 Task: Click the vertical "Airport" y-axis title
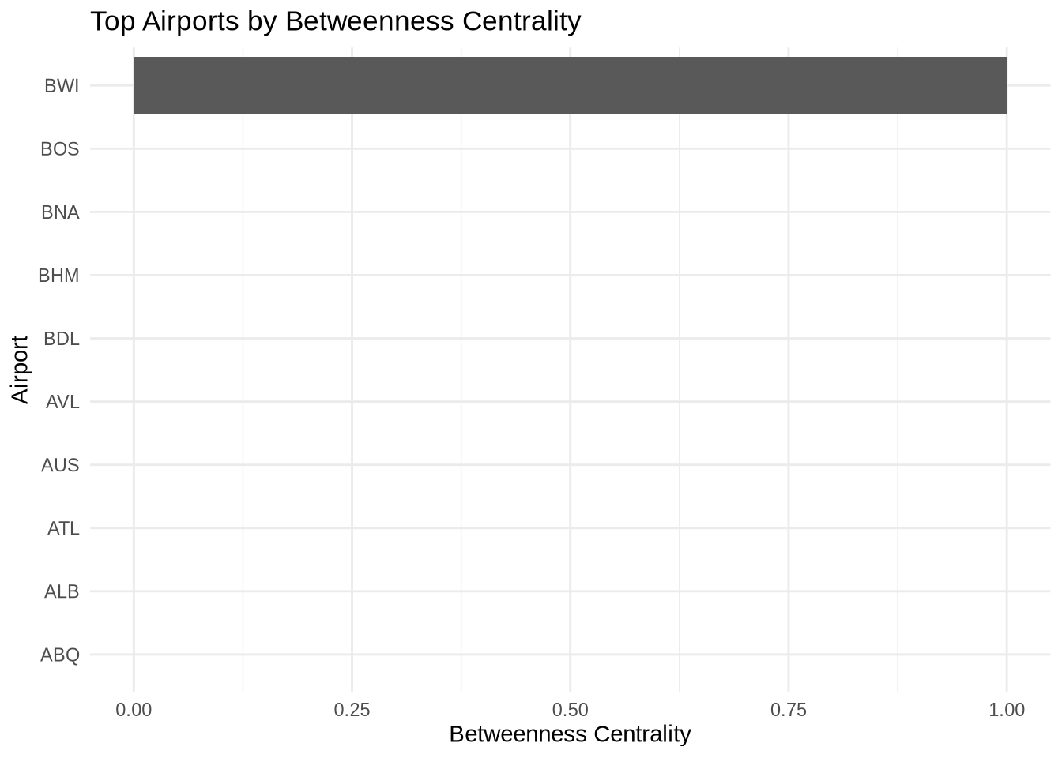(x=21, y=370)
